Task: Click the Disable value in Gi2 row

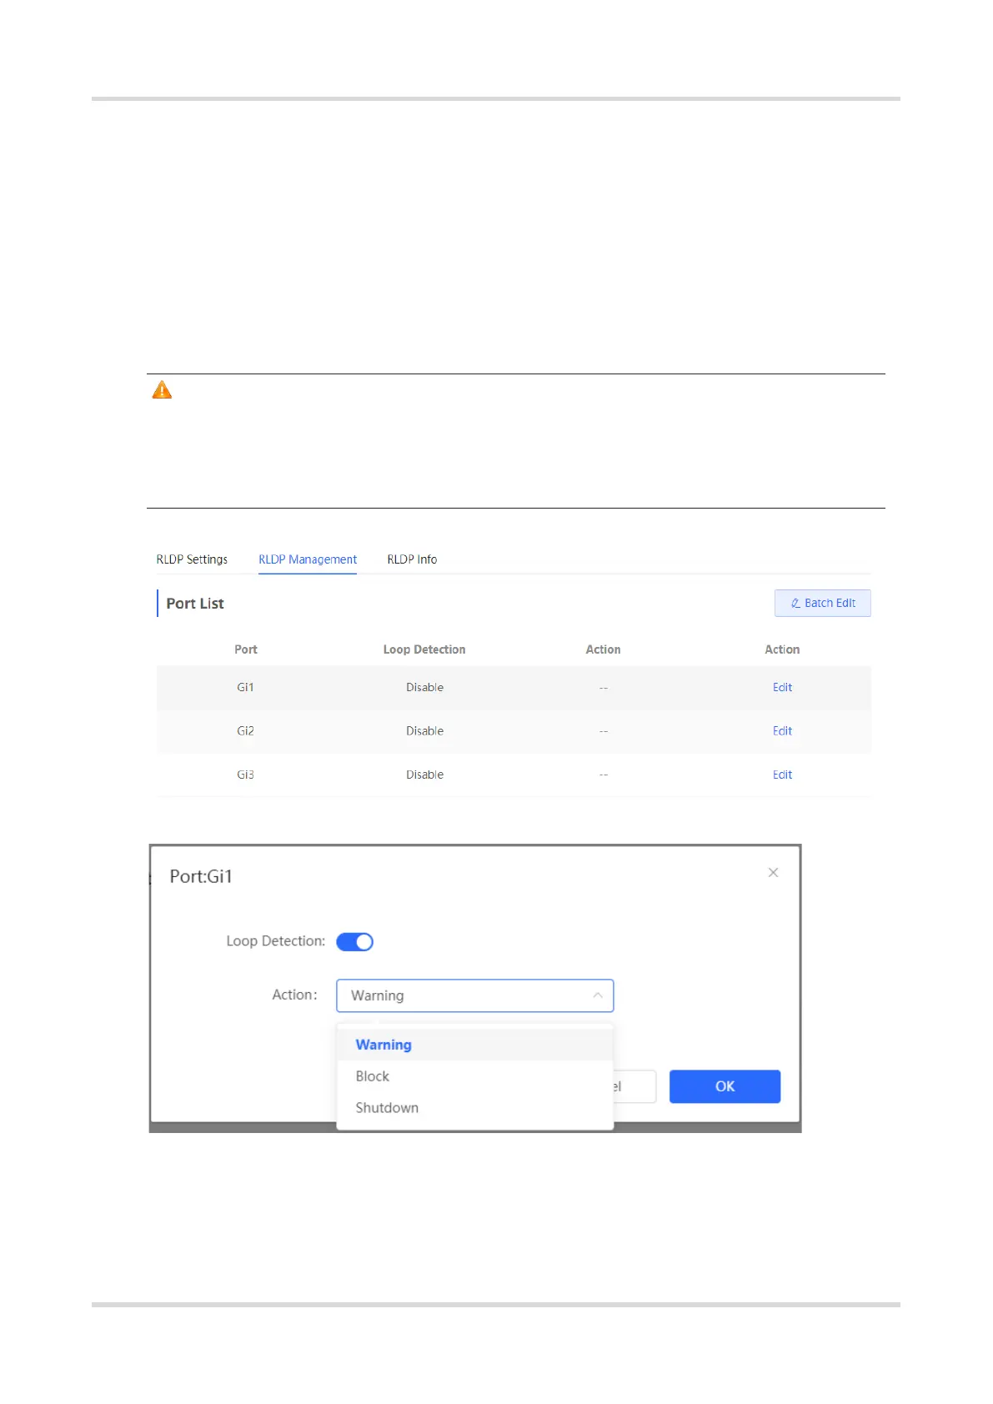Action: [424, 731]
